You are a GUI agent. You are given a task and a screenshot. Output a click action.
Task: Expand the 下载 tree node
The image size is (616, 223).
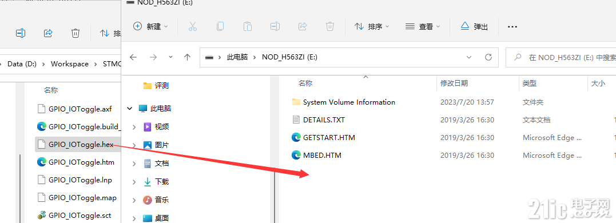(134, 182)
